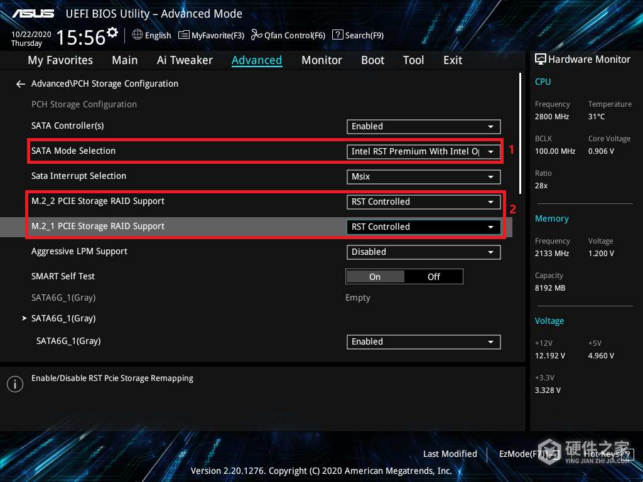643x482 pixels.
Task: Click the MyFavorite list icon
Action: (184, 35)
